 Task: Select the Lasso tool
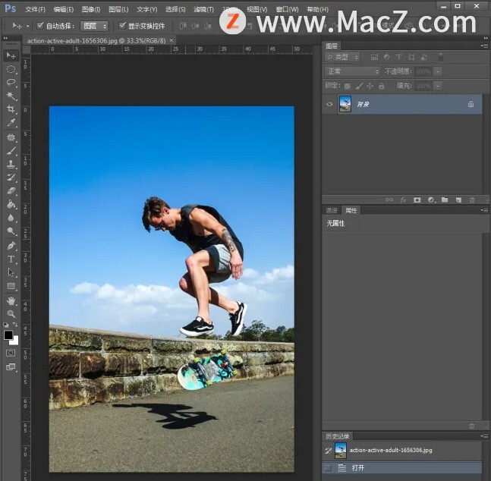point(11,83)
